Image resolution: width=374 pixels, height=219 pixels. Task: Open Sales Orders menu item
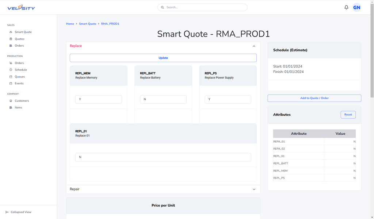tap(19, 46)
